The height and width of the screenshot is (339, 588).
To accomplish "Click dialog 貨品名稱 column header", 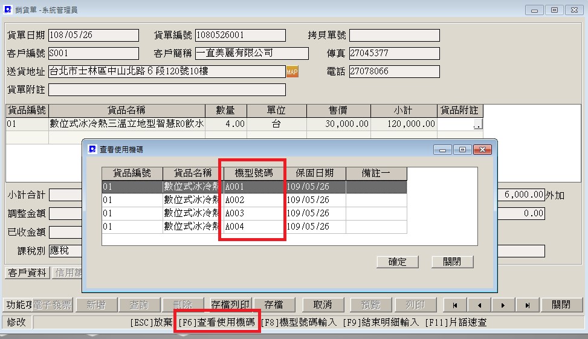I will [x=193, y=173].
